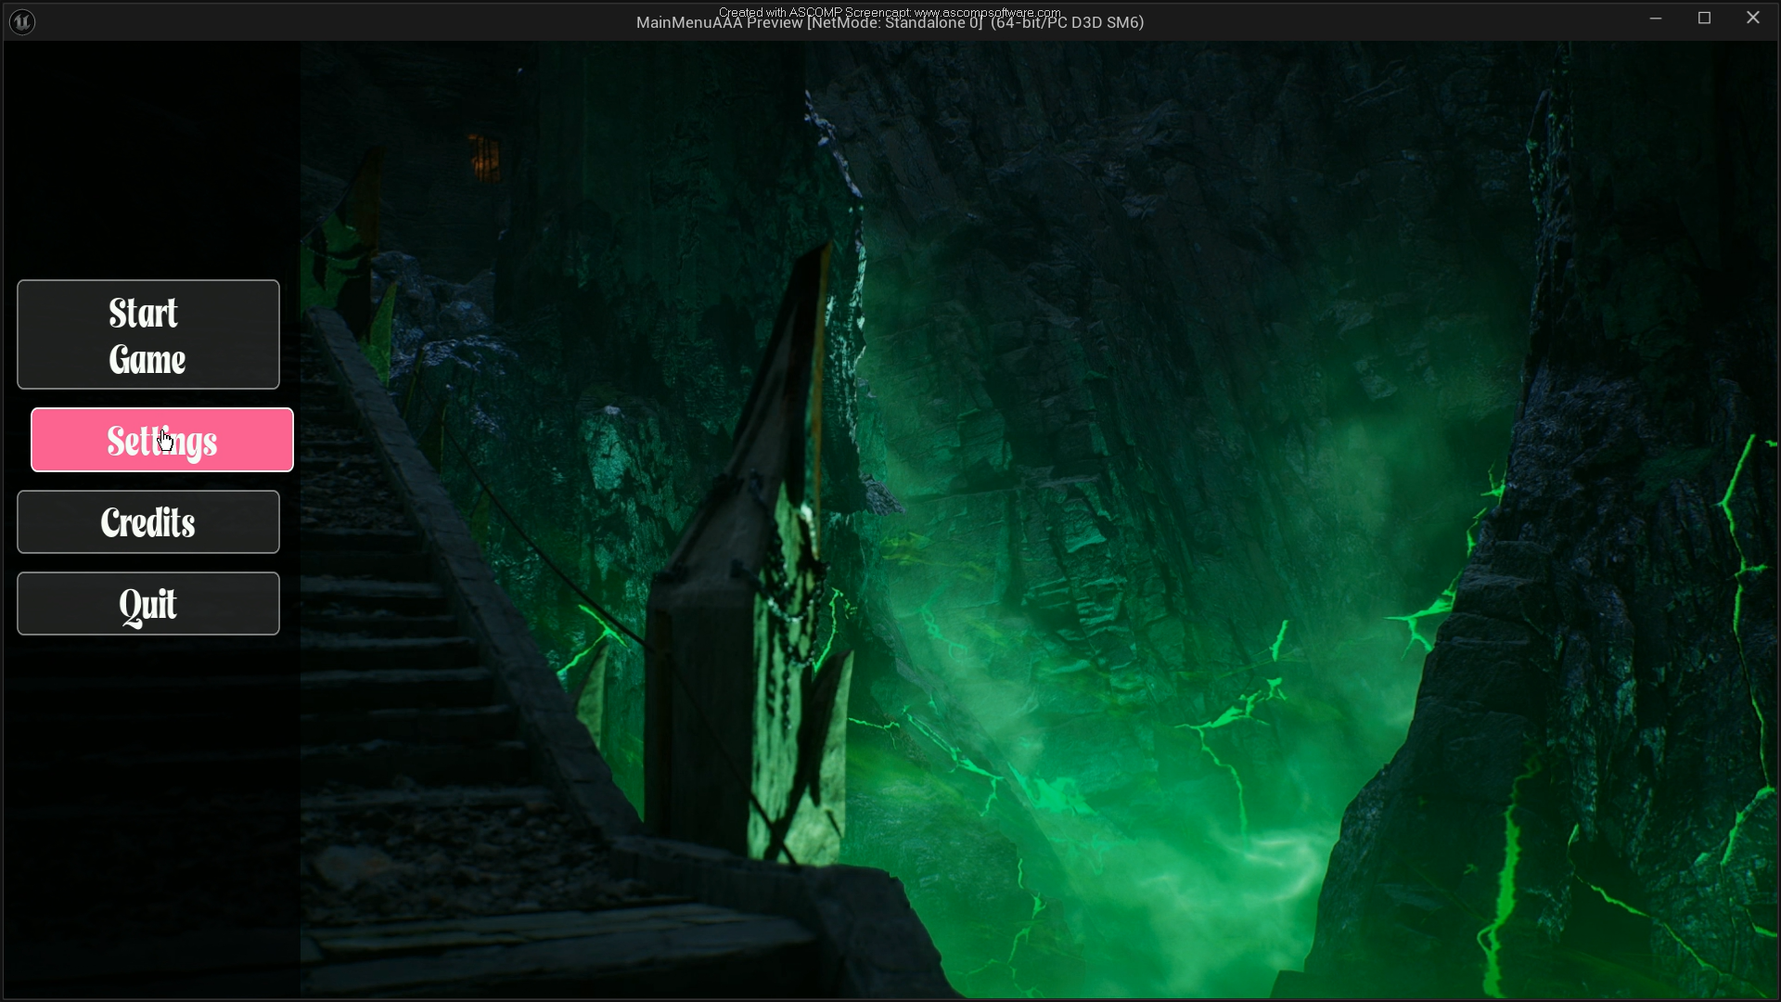The width and height of the screenshot is (1781, 1002).
Task: Click the Unreal Engine logo icon
Action: pos(22,21)
